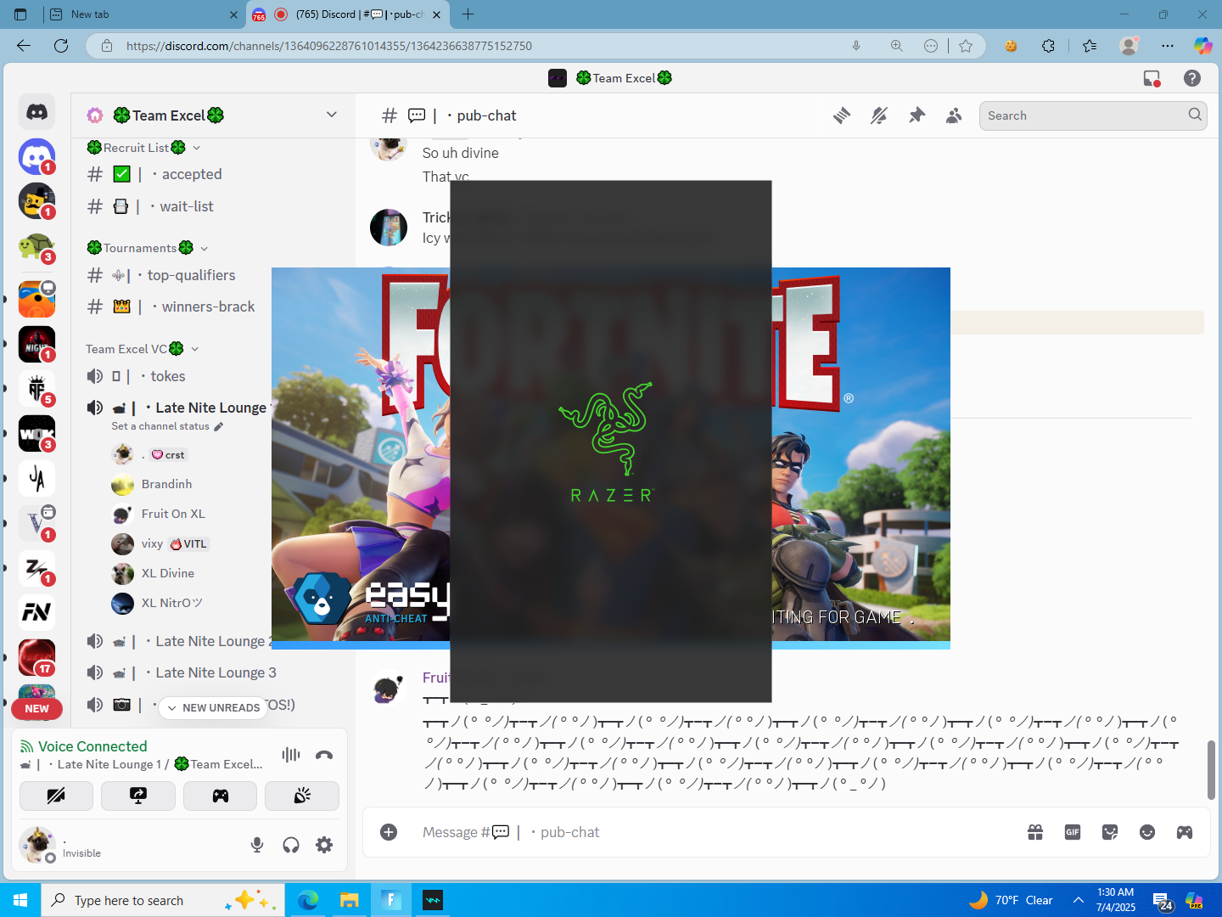
Task: Expand the Team Excel server menu
Action: click(x=332, y=115)
